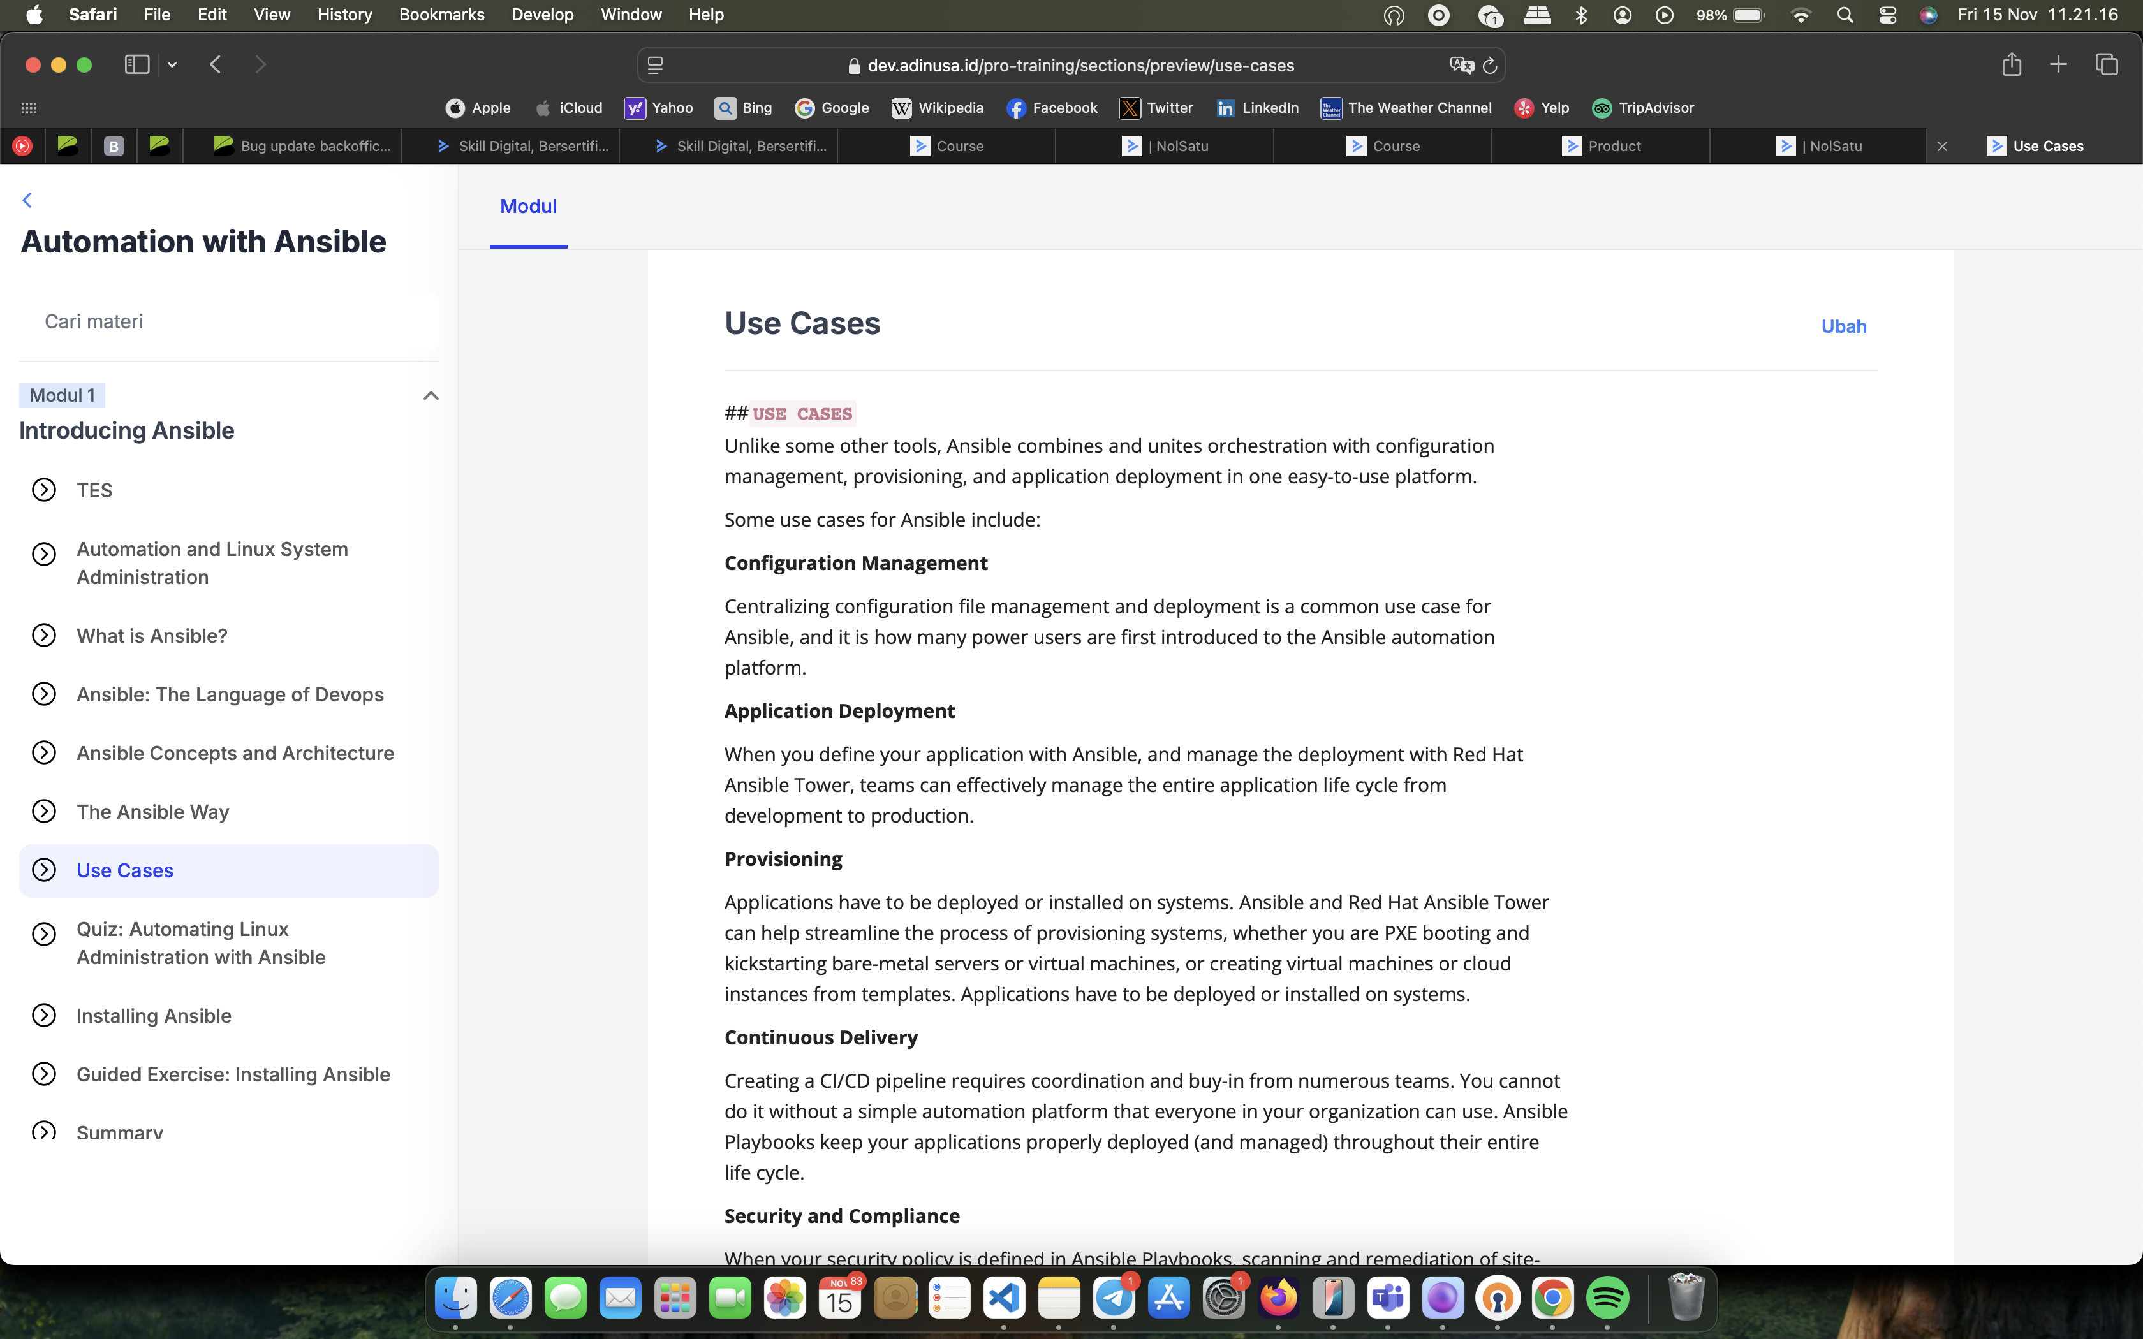Screen dimensions: 2143x1339
Task: Open the App Store from the Dock
Action: tap(1169, 1298)
